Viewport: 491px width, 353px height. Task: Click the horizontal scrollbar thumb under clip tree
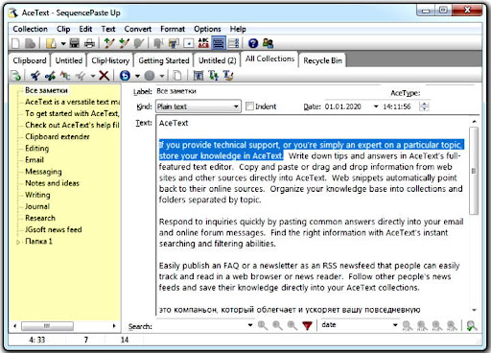[x=47, y=326]
